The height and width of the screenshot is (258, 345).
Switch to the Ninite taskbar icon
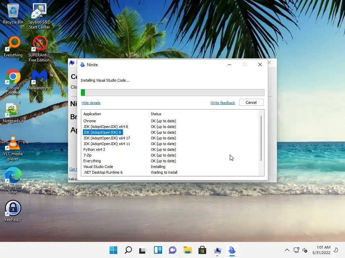(232, 250)
